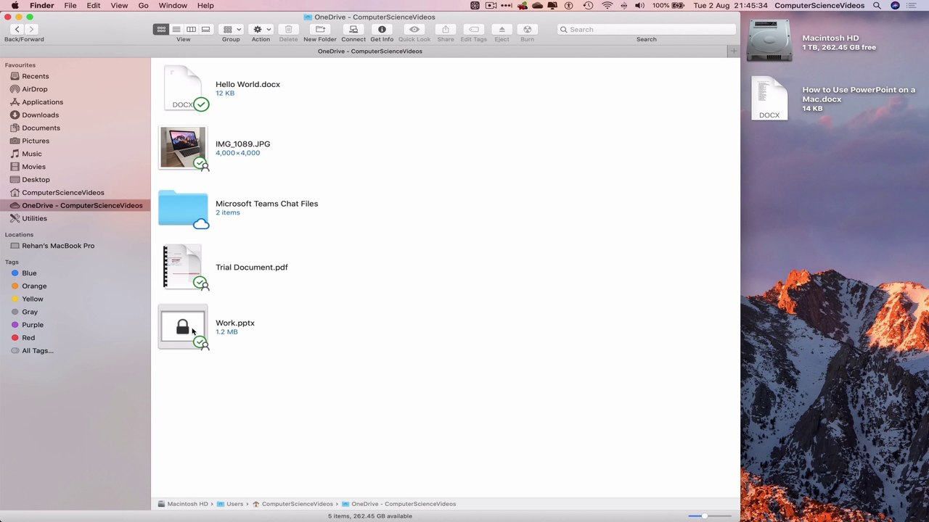Click the Connect toolbar icon
Viewport: 929px width, 522px height.
click(x=353, y=29)
